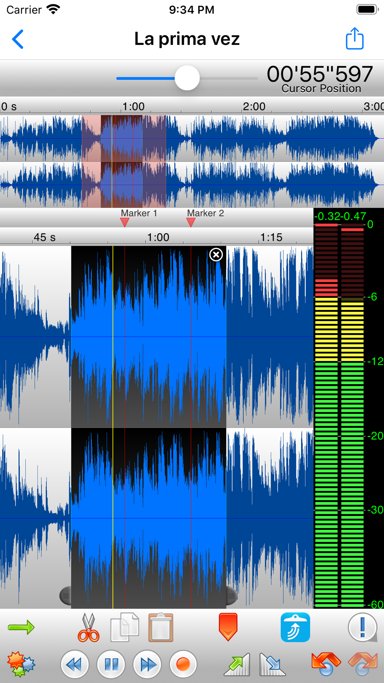The image size is (384, 683).
Task: Apply fade in with the green ramp icon
Action: coord(237,664)
